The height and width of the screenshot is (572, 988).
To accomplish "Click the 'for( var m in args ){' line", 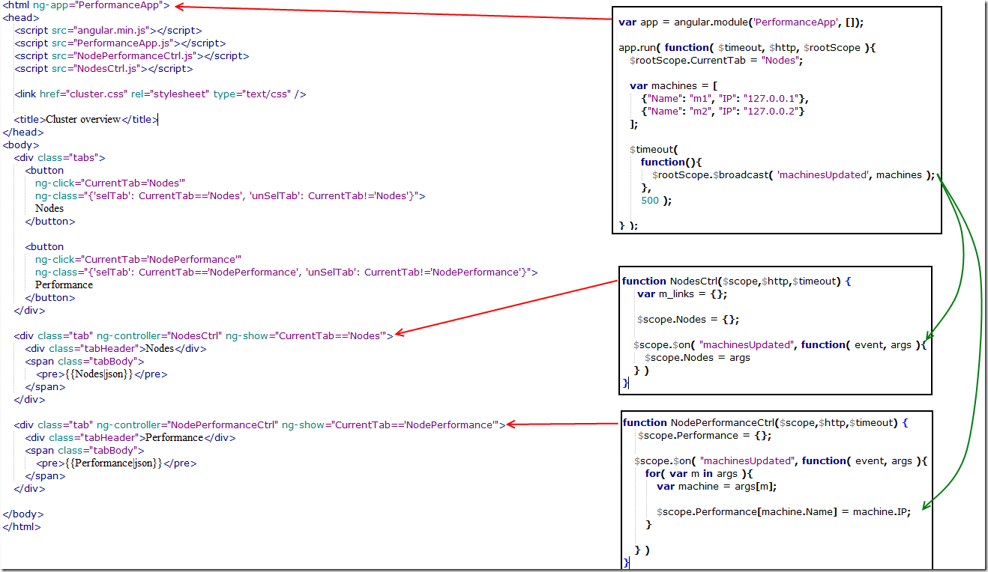I will tap(699, 473).
